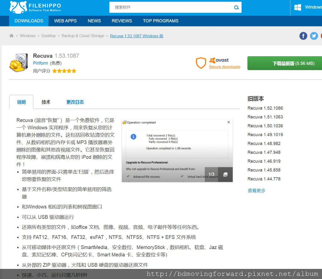322x279 pixels.
Task: Click the Avast shield icon
Action: pos(201,63)
